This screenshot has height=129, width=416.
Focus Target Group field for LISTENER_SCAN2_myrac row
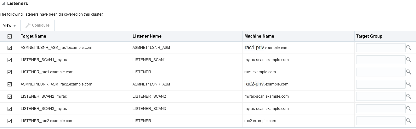point(381,96)
